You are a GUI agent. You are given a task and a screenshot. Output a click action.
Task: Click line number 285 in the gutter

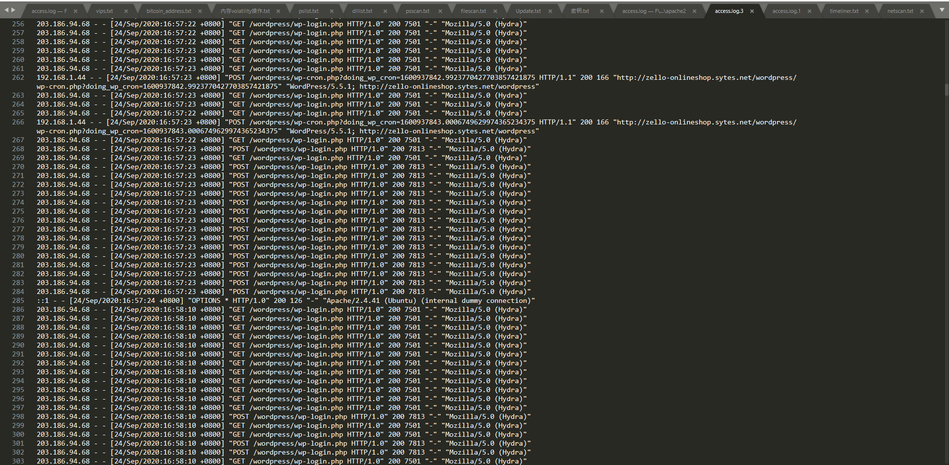click(x=18, y=300)
